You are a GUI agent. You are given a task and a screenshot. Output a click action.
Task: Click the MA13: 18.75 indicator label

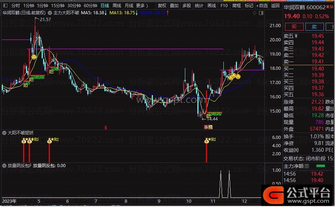click(124, 13)
